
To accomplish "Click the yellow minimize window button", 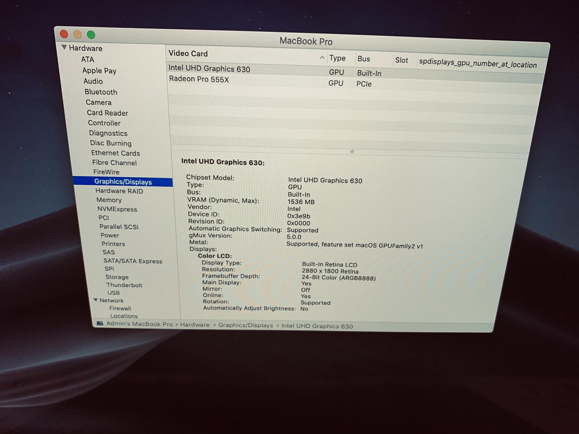I will click(78, 34).
